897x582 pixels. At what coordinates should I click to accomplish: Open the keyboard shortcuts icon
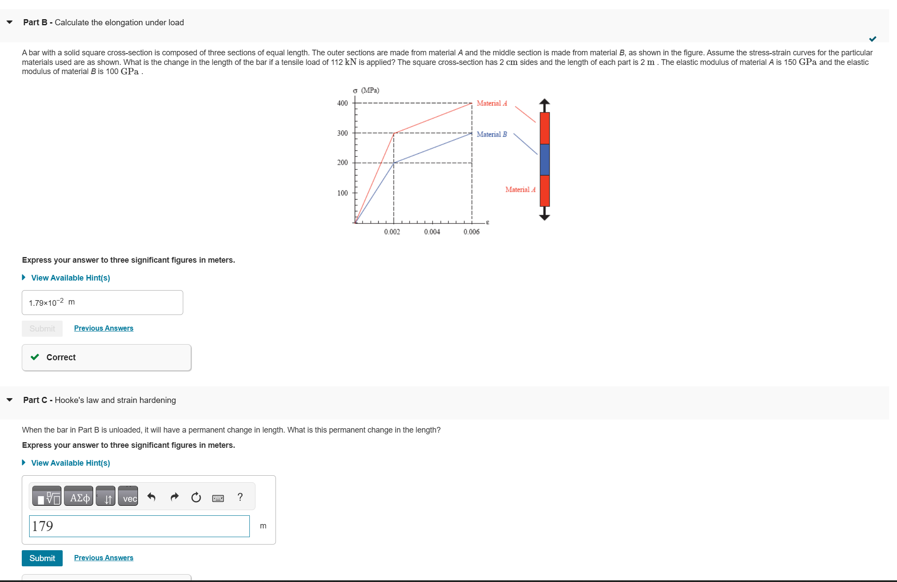218,497
